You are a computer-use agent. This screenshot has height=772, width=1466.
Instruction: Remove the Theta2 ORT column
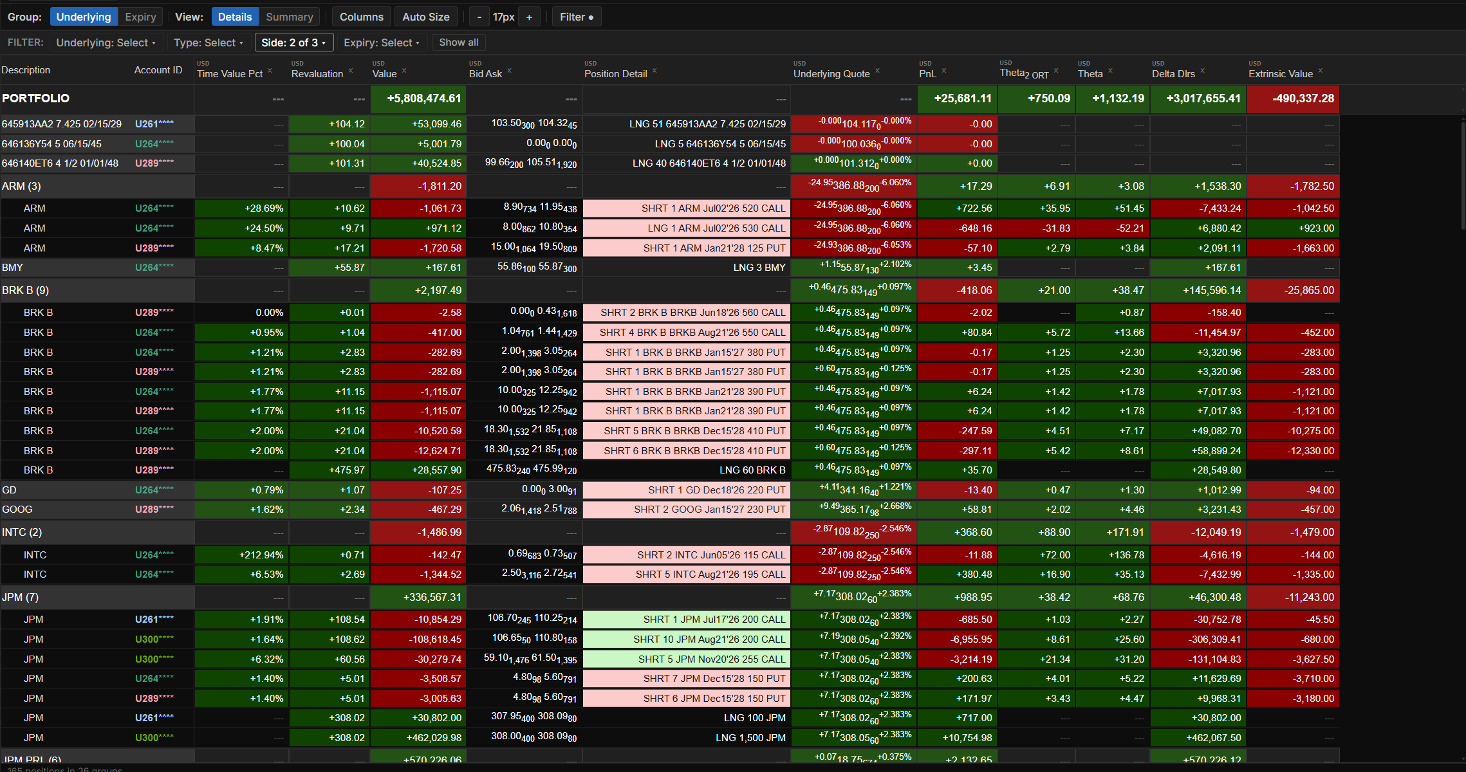click(x=1056, y=71)
